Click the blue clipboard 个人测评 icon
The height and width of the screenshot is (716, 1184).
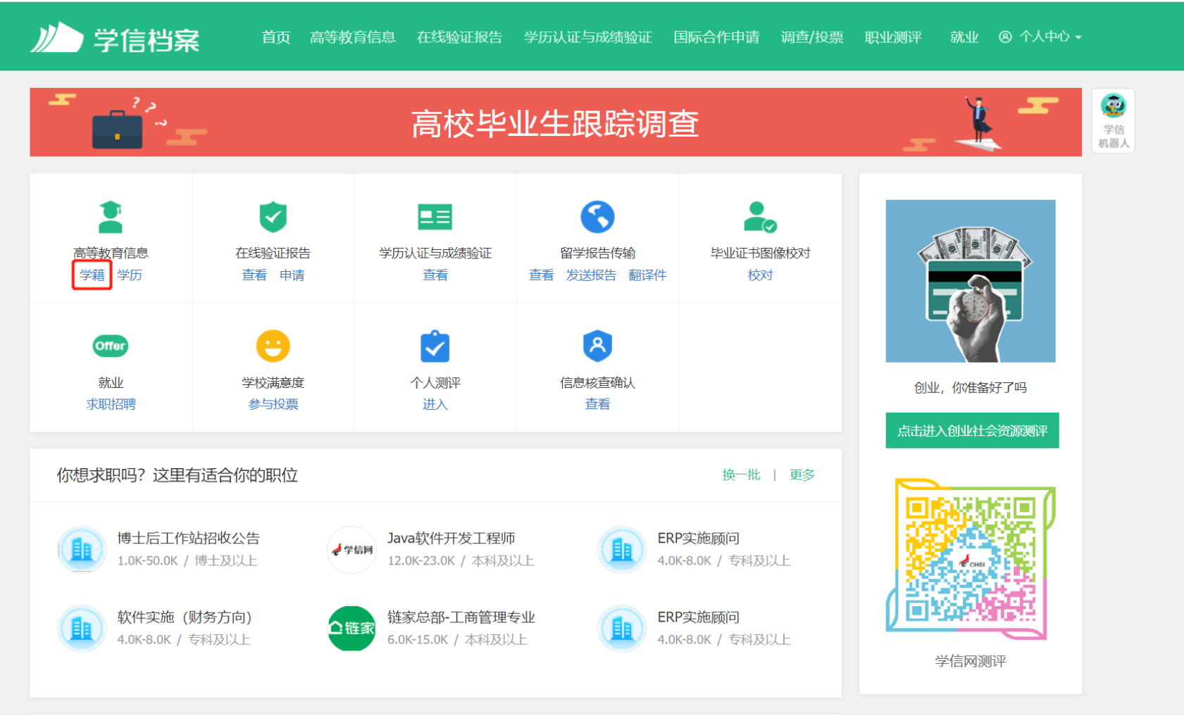(435, 346)
